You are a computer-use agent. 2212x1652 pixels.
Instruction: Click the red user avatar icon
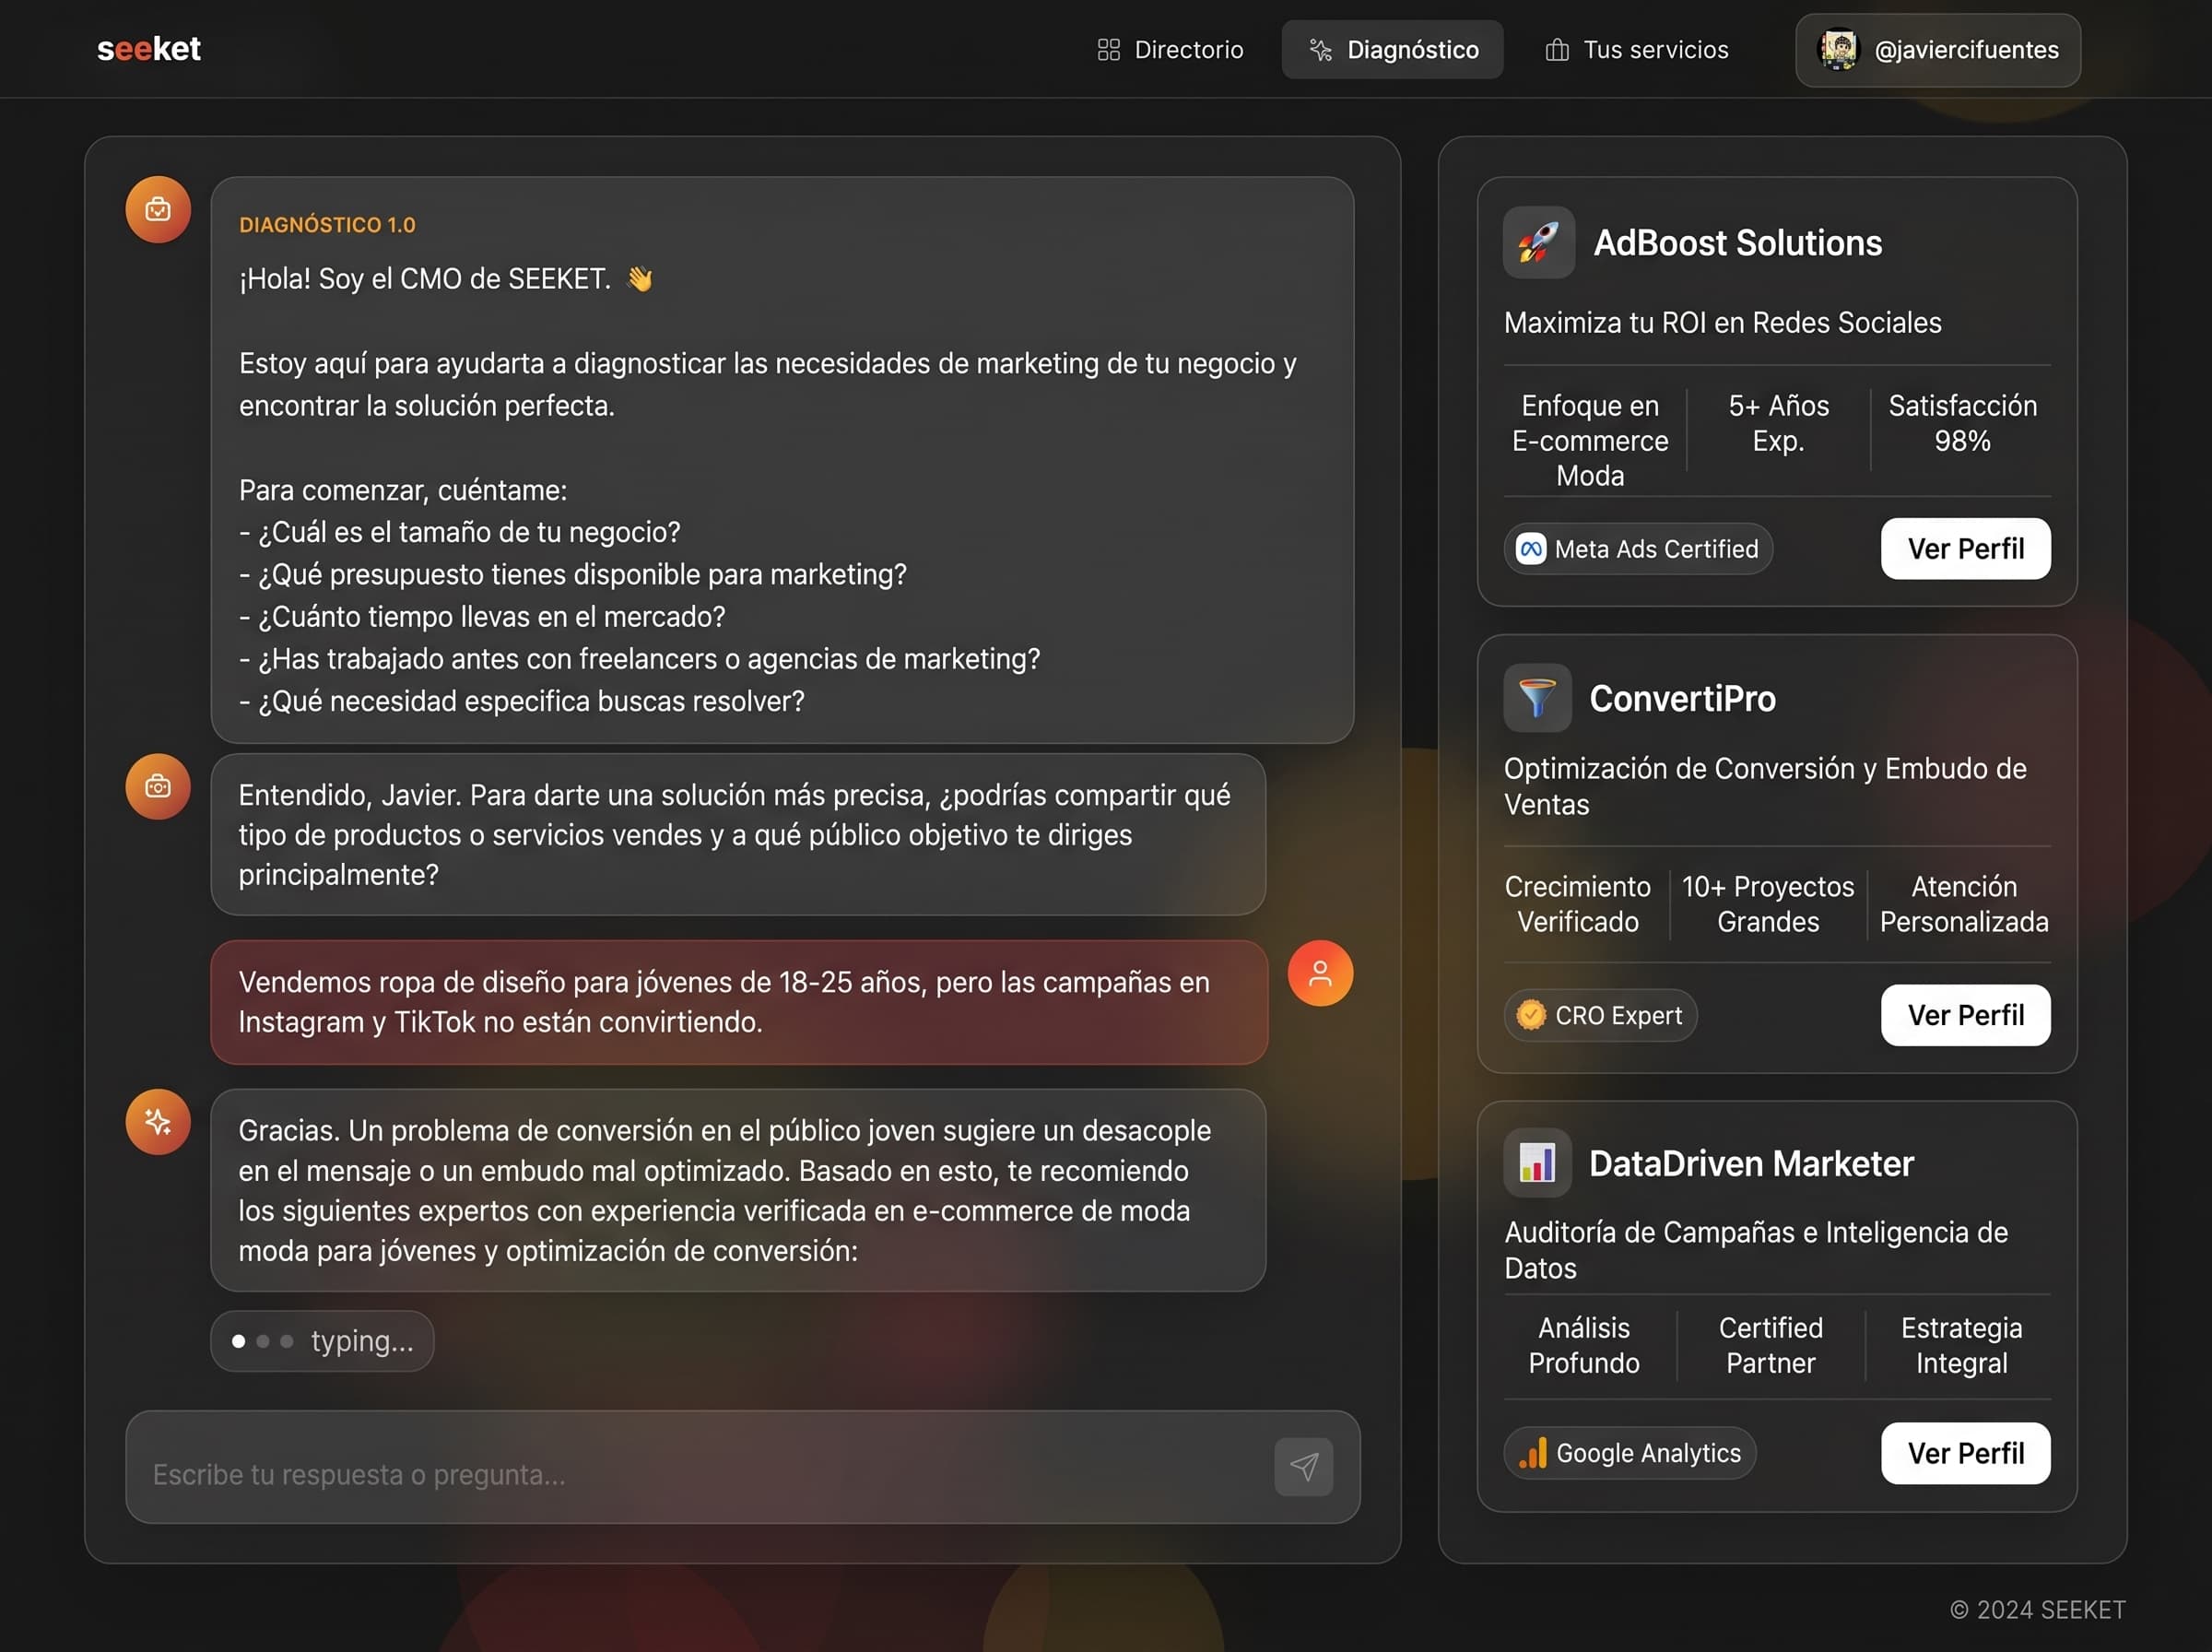[x=1321, y=973]
